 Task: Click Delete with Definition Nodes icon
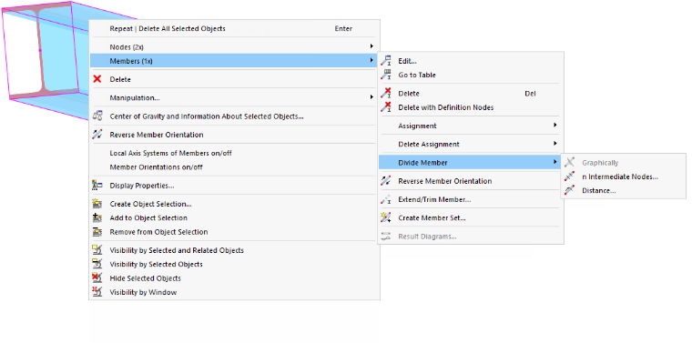click(386, 107)
